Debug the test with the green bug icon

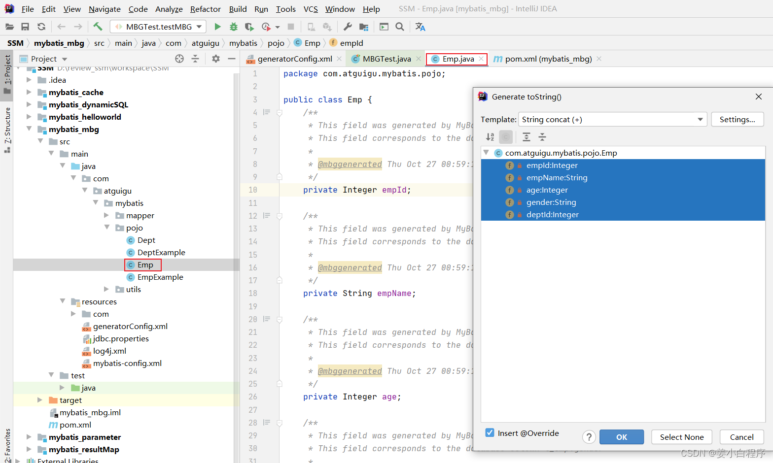click(x=234, y=27)
